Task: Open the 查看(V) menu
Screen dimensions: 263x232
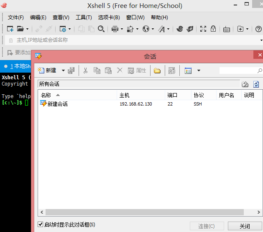Action: tap(61, 18)
